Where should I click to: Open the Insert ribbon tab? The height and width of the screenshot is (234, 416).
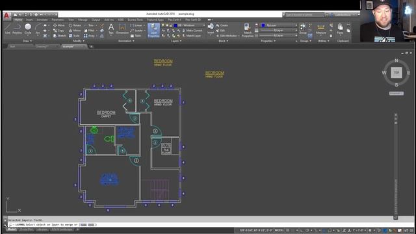(x=29, y=19)
